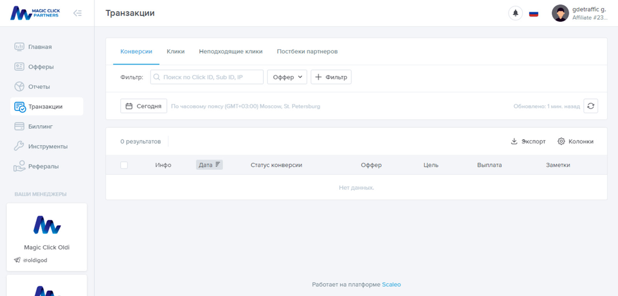The height and width of the screenshot is (296, 618).
Task: Click the Нет данных. message
Action: (x=356, y=188)
